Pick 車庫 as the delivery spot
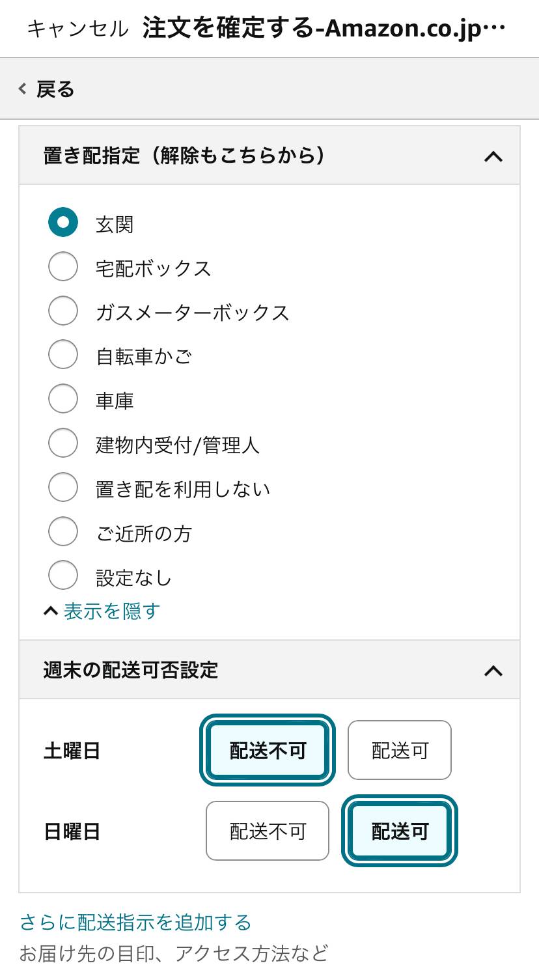Image resolution: width=539 pixels, height=974 pixels. pos(62,399)
